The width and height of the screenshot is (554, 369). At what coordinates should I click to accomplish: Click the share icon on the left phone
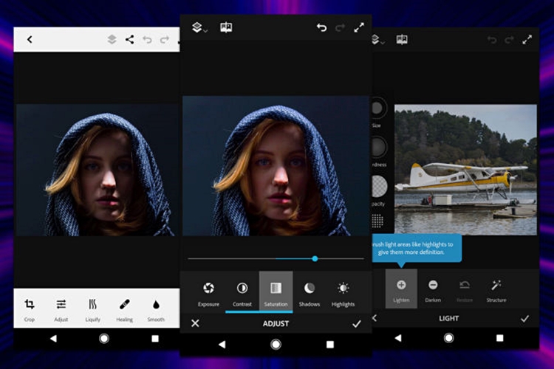129,40
